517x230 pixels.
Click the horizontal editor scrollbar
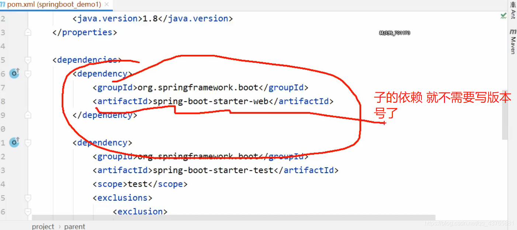(233, 218)
